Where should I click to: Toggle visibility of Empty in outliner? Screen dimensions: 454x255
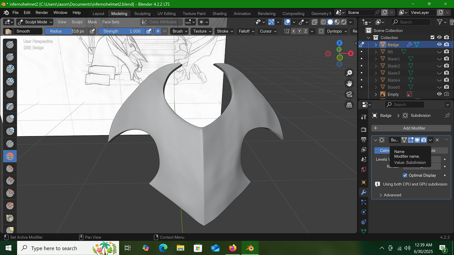pyautogui.click(x=439, y=94)
